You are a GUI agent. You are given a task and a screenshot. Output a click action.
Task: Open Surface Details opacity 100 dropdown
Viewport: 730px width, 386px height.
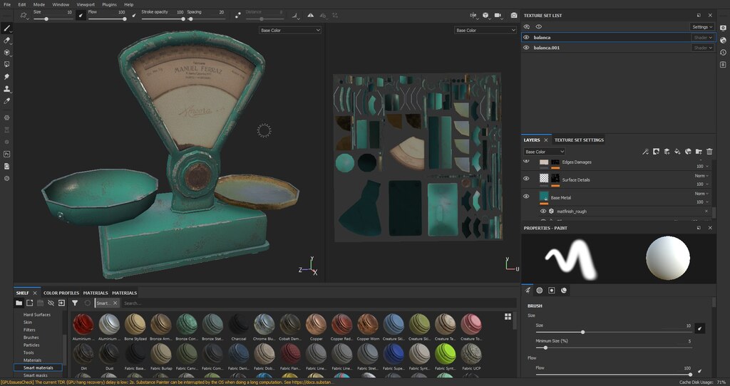(702, 184)
